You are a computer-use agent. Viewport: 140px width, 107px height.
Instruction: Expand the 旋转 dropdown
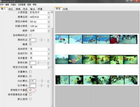pos(49,31)
